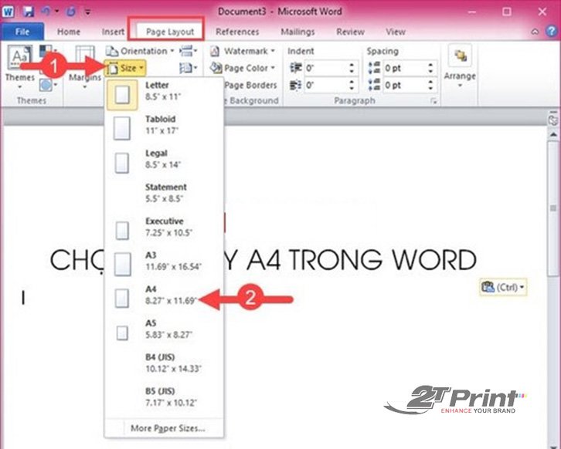
Task: Click the Tabloid page thumbnail icon
Action: (122, 128)
